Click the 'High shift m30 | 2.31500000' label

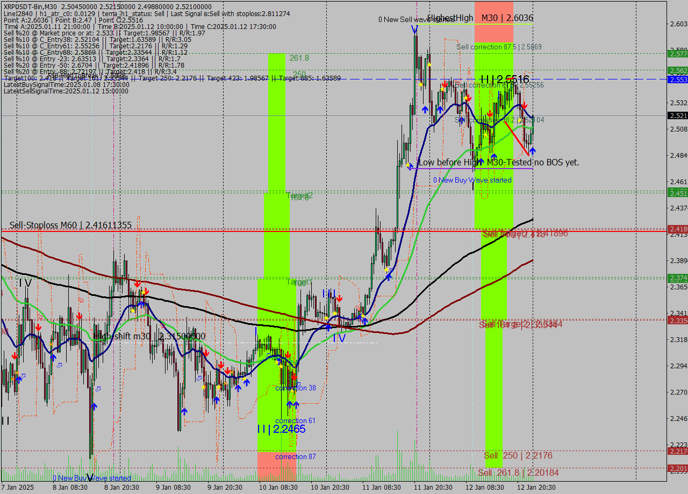tap(149, 336)
